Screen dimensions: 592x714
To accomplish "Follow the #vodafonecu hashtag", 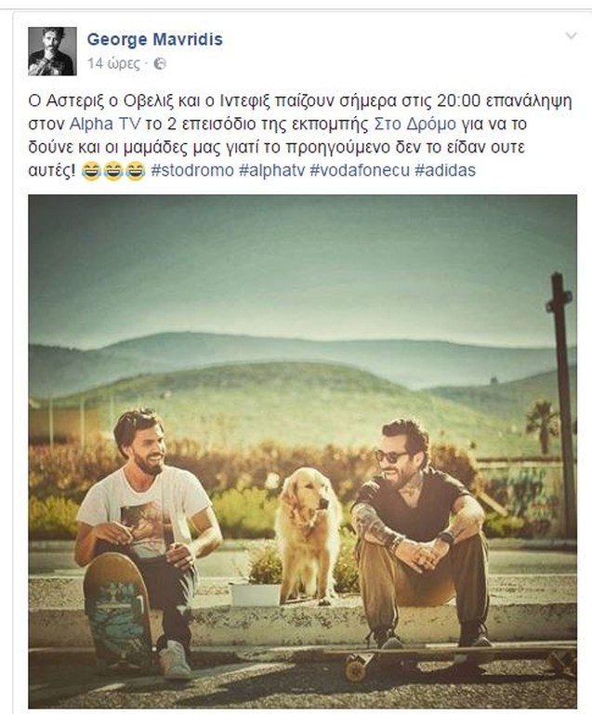I will tap(360, 170).
